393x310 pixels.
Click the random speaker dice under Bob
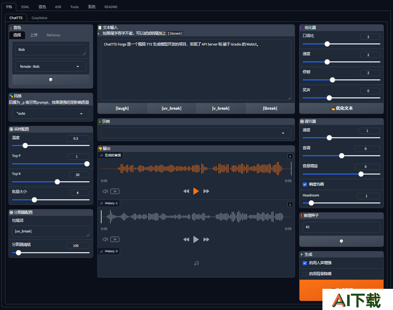pos(51,80)
